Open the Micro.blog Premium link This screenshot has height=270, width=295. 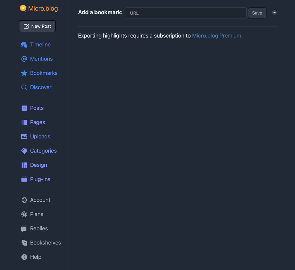tap(217, 35)
